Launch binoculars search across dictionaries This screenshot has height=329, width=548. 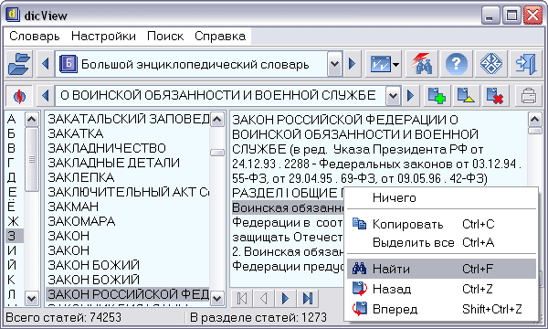click(x=422, y=64)
